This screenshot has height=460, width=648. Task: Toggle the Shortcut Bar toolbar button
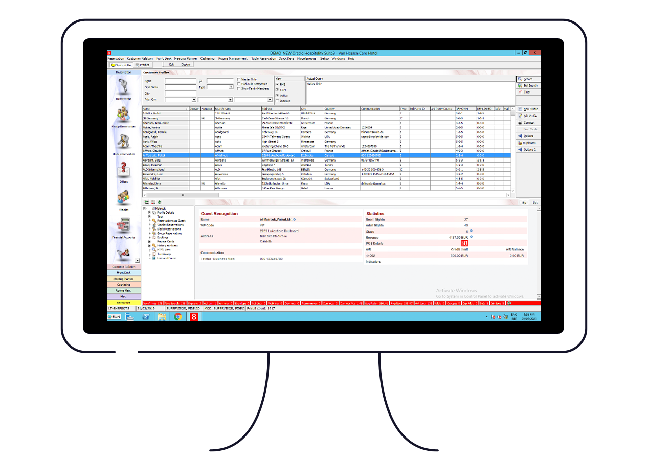click(121, 65)
